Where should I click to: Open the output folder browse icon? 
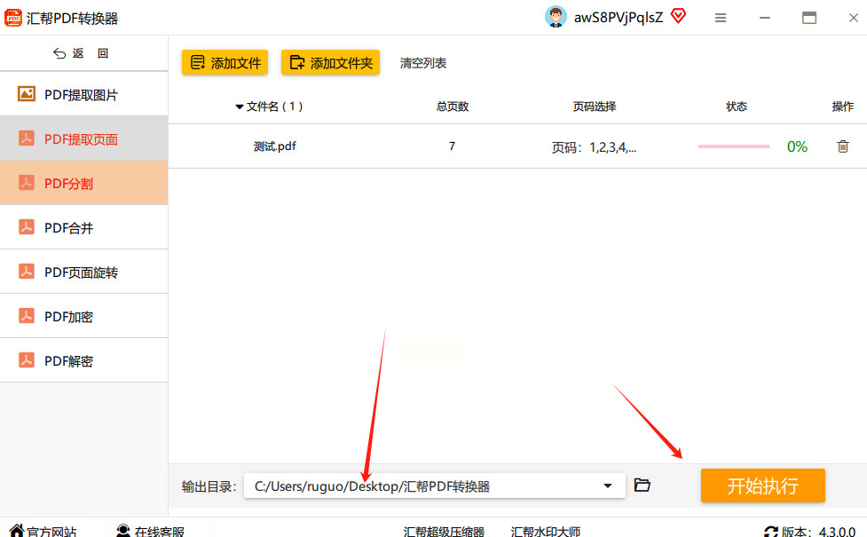[642, 485]
